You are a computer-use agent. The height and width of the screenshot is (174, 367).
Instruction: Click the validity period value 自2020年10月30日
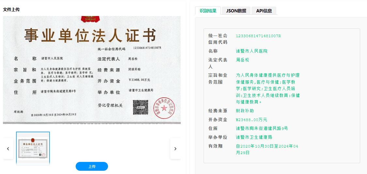pyautogui.click(x=267, y=150)
